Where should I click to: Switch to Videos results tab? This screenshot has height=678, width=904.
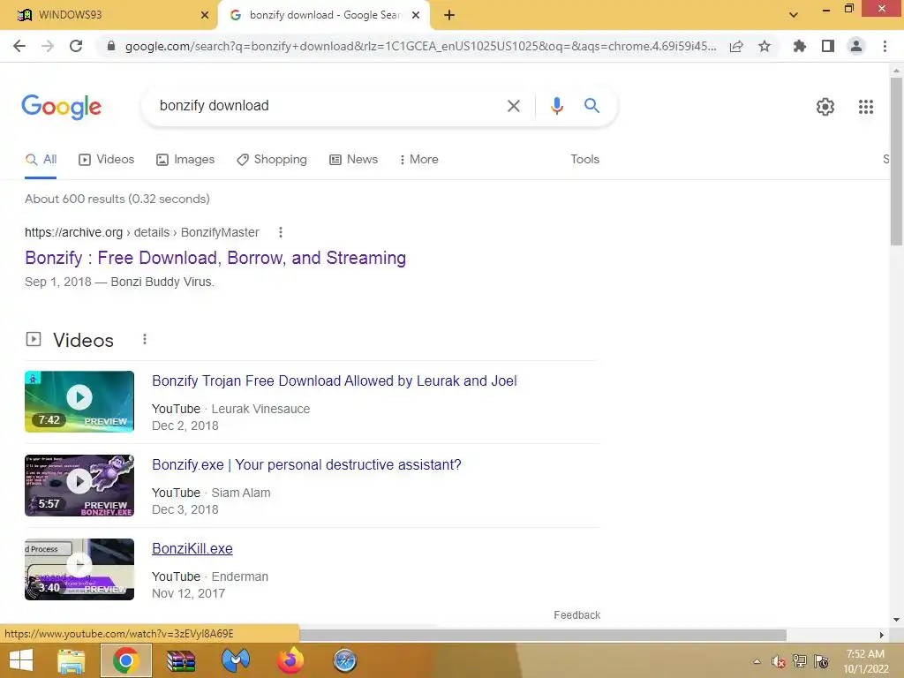click(106, 160)
